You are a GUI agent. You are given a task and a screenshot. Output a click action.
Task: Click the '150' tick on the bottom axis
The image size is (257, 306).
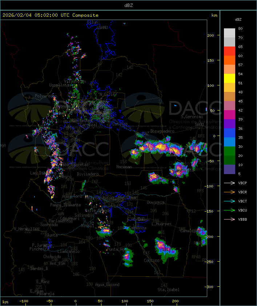150,301
